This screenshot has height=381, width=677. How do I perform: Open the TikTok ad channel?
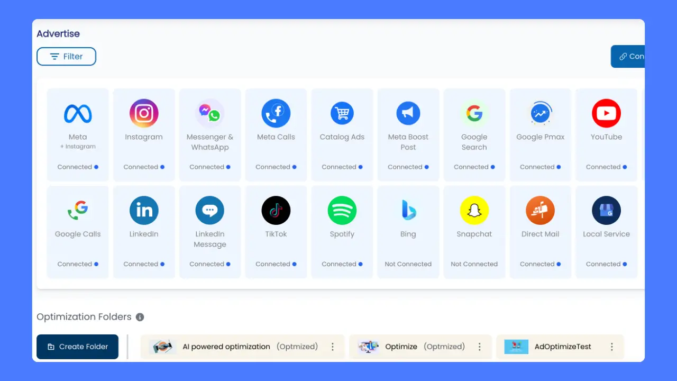[276, 232]
